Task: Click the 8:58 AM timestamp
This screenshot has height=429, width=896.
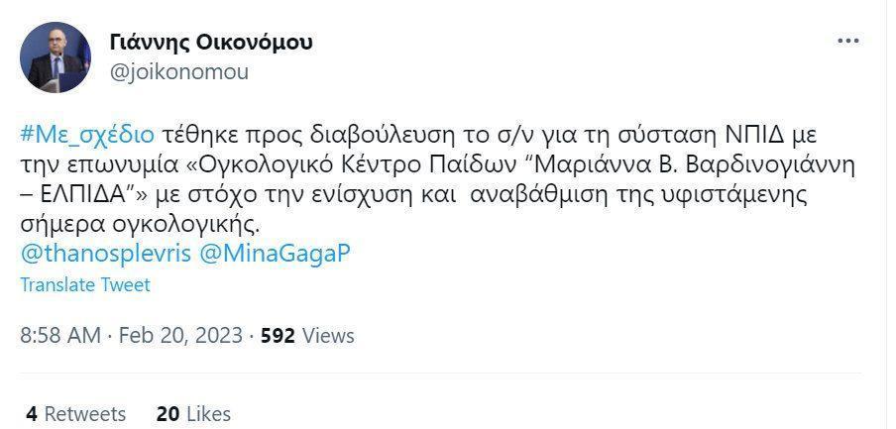Action: click(x=59, y=335)
